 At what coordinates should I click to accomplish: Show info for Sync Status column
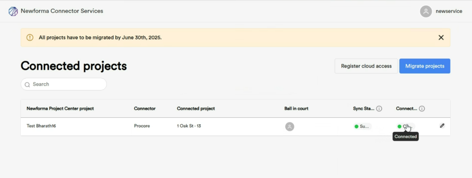(379, 109)
